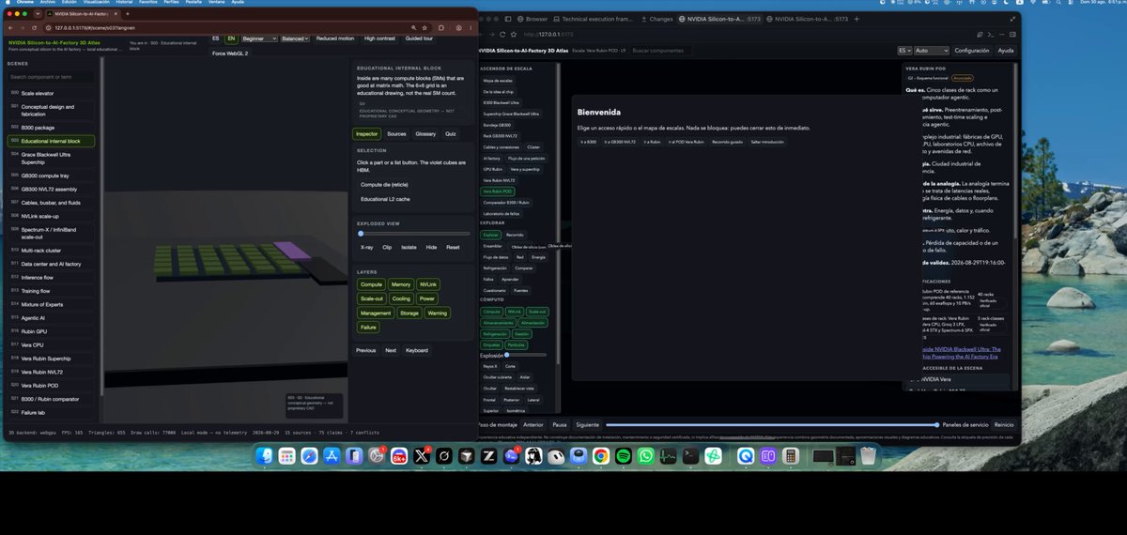Adjust the Exploded view slider in left Atlas
The height and width of the screenshot is (535, 1127).
tap(414, 233)
